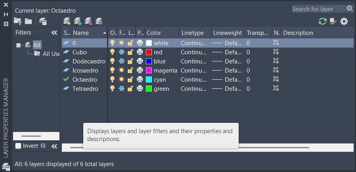
Task: Open the Layer States Manager
Action: click(x=42, y=21)
